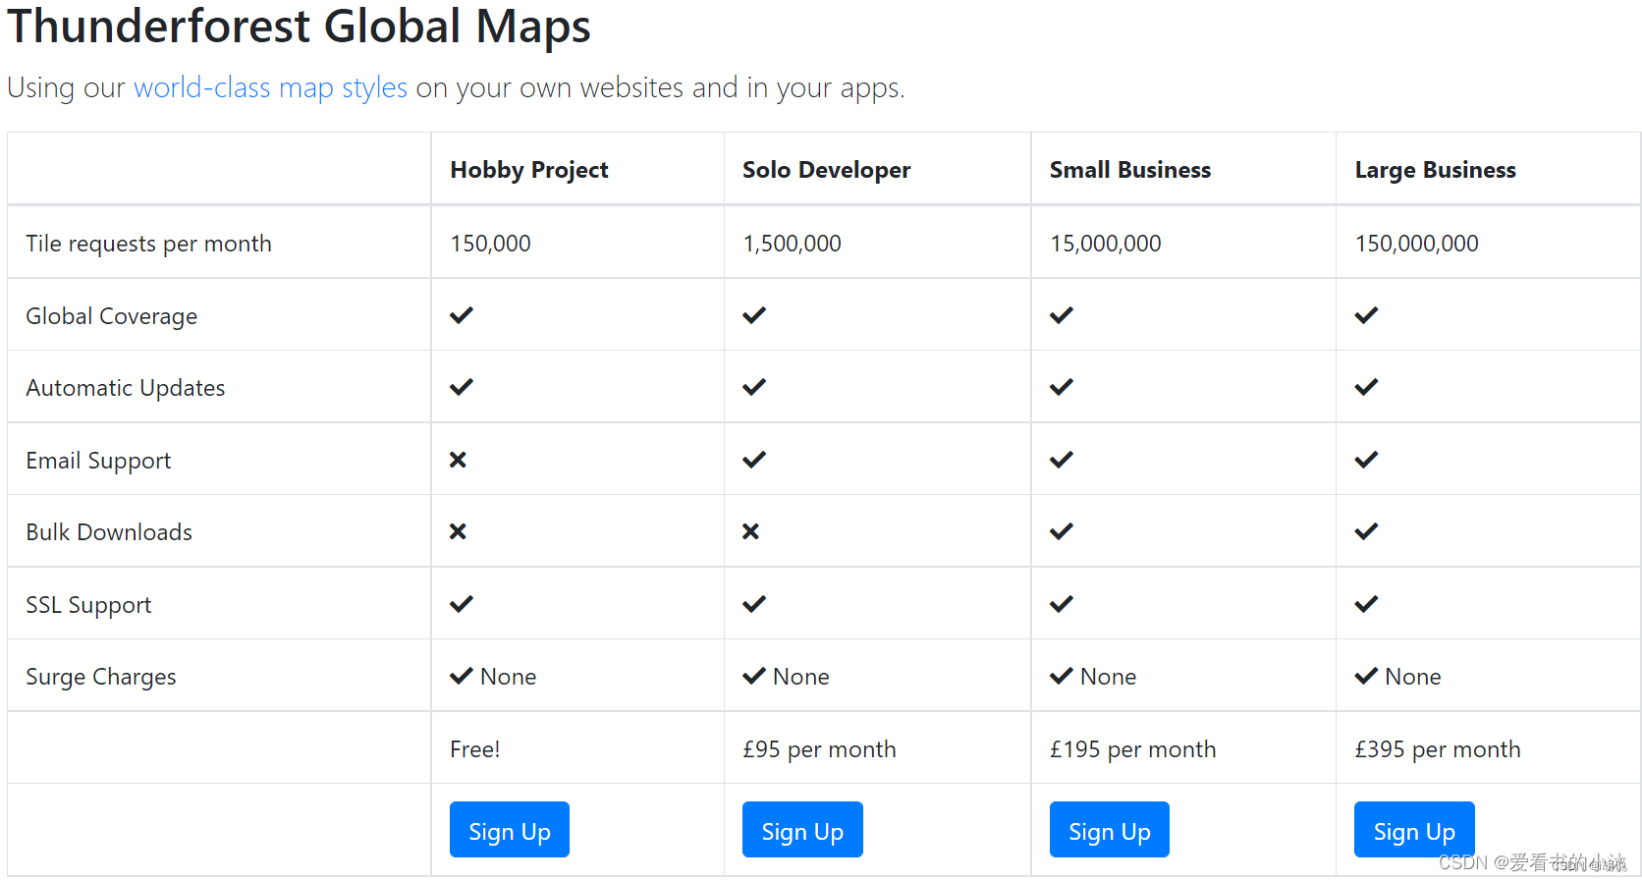Click Surge Charges checkmark under Hobby Project
This screenshot has height=881, width=1642.
(x=462, y=676)
